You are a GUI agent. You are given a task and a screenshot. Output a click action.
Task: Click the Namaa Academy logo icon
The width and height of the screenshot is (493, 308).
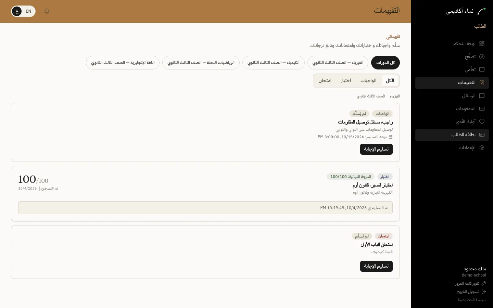click(x=481, y=11)
